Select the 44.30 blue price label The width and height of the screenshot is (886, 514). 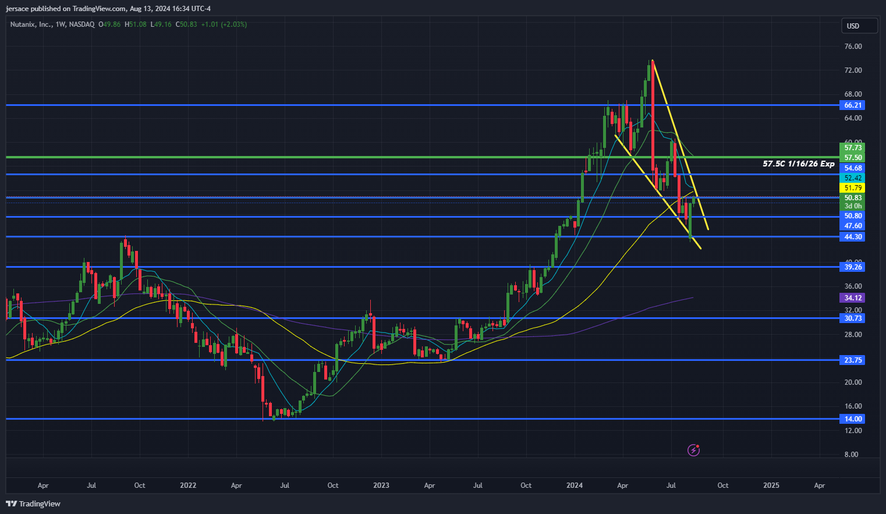tap(853, 237)
